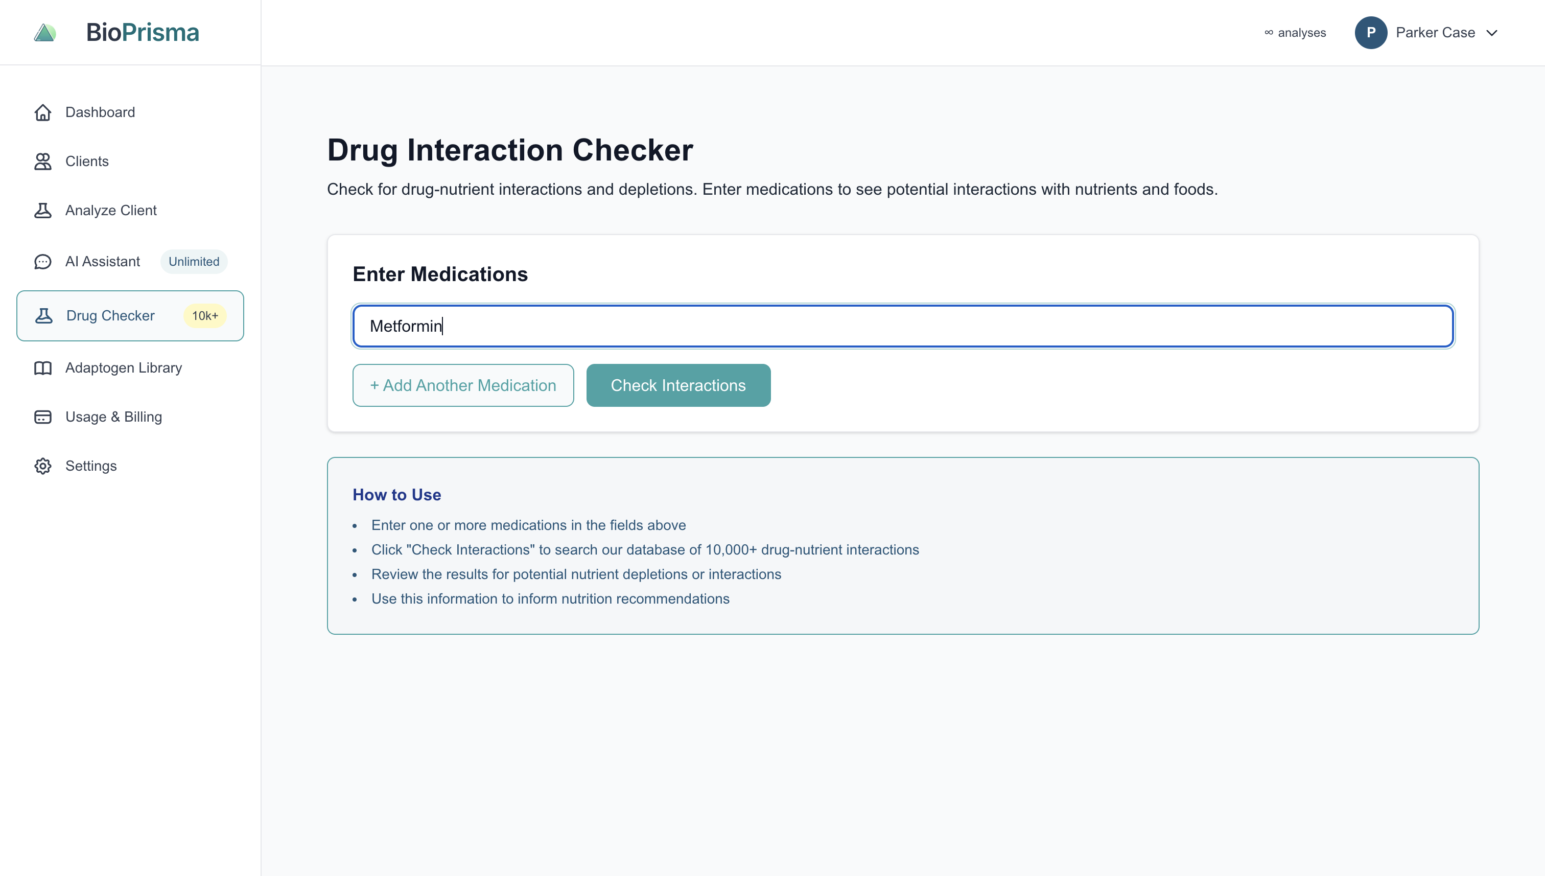Click the P avatar circle
The width and height of the screenshot is (1545, 876).
pyautogui.click(x=1372, y=33)
